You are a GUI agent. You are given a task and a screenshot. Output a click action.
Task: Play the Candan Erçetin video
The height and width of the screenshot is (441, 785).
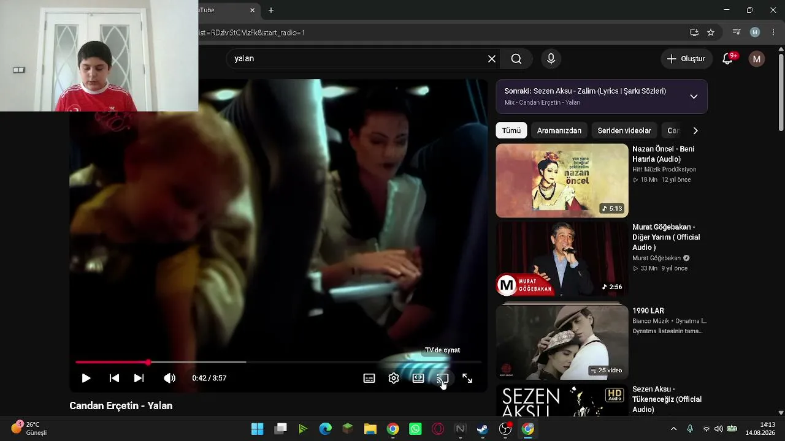(x=86, y=379)
